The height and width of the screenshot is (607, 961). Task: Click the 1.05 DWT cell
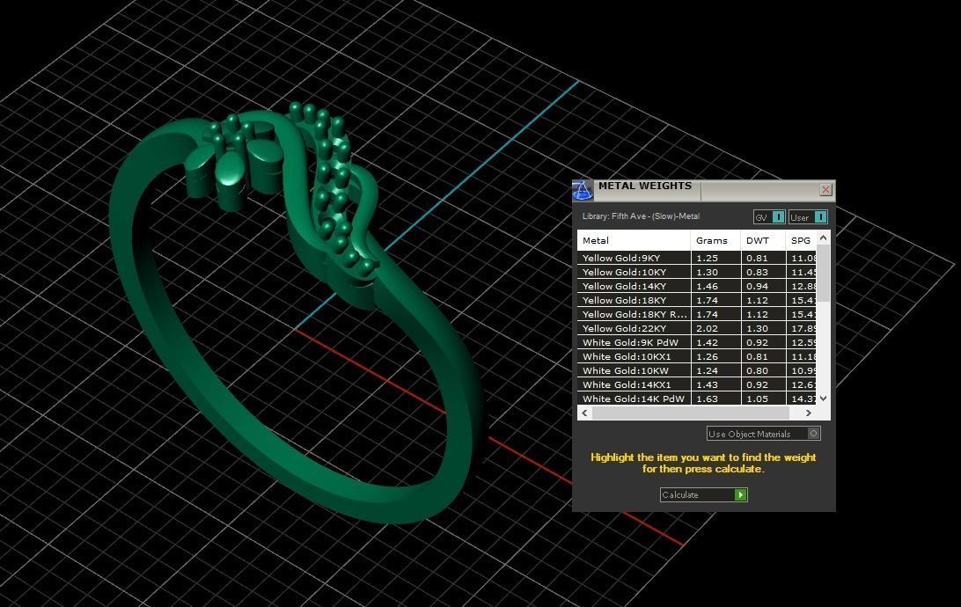(763, 399)
